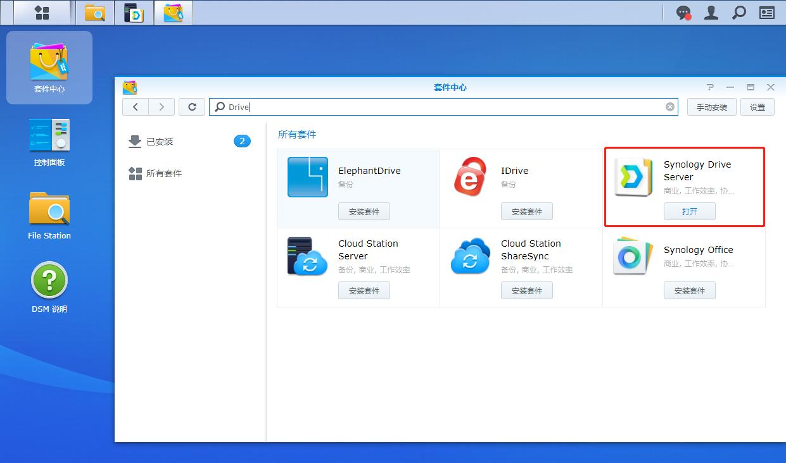The image size is (786, 463).
Task: Open Package Center 设置
Action: [757, 106]
